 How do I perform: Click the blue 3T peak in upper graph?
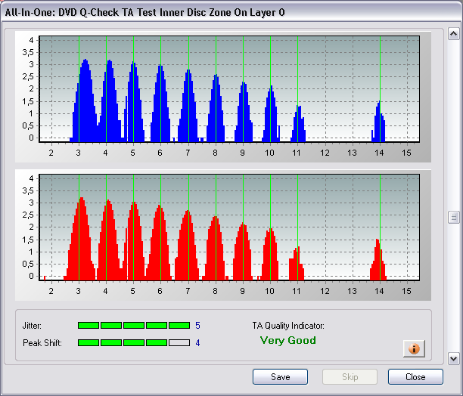click(85, 101)
